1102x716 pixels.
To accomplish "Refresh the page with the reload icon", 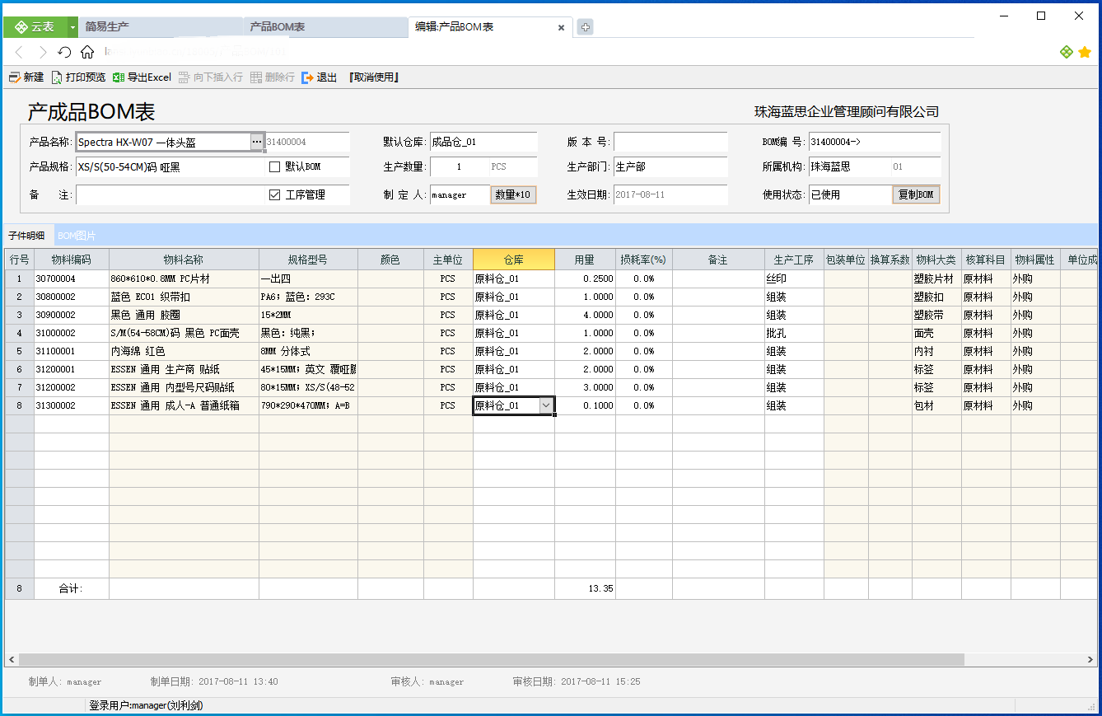I will 64,52.
